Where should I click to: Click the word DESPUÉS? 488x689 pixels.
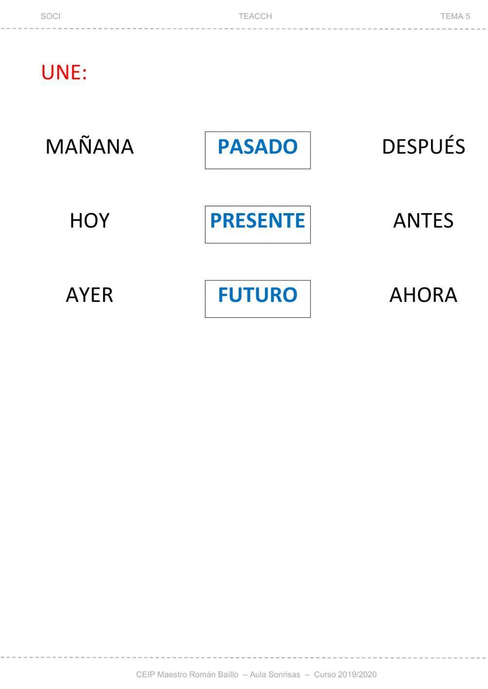coord(424,146)
